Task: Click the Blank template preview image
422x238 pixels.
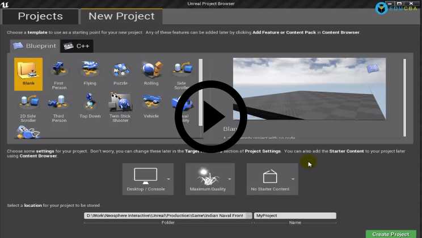Action: [x=309, y=89]
